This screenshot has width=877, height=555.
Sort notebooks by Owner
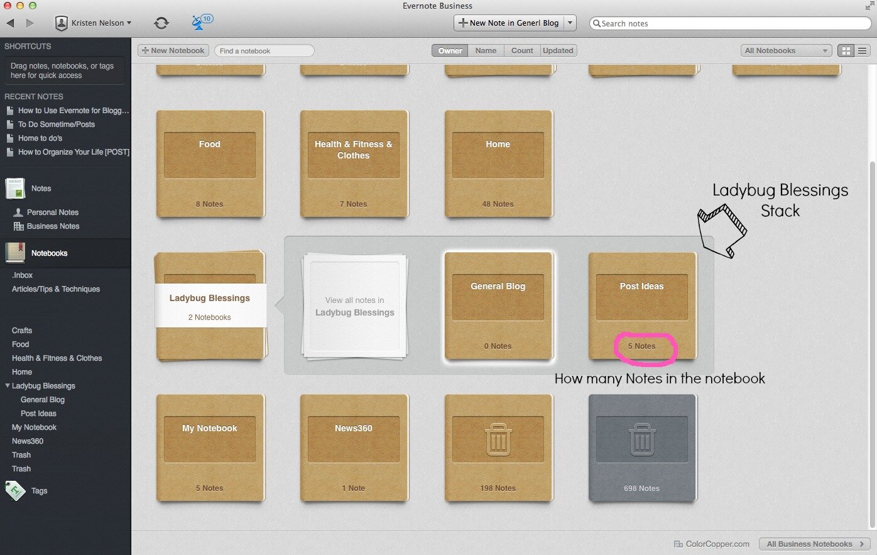450,51
